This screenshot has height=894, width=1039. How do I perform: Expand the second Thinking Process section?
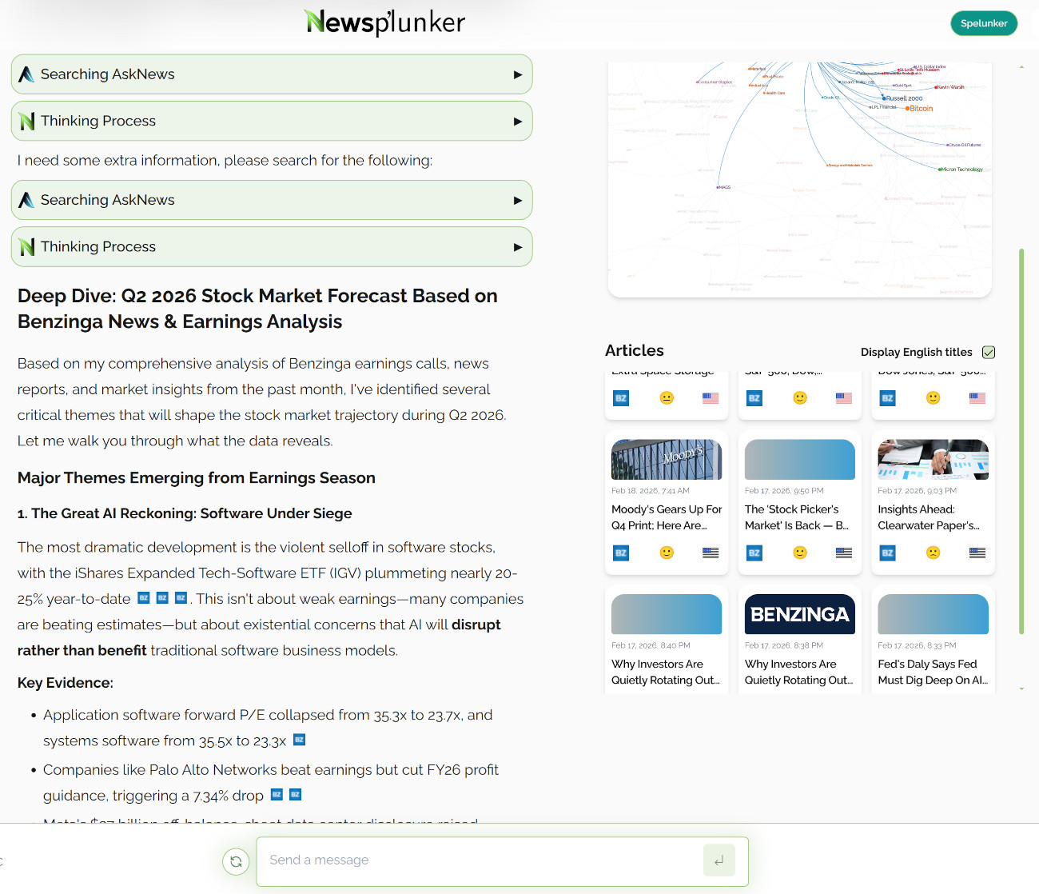[x=272, y=246]
